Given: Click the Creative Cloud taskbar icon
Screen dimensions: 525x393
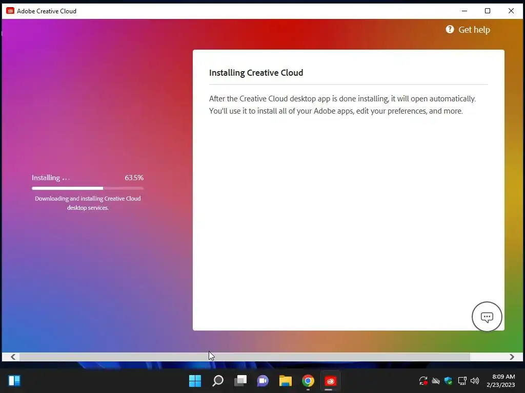Looking at the screenshot, I should click(331, 381).
